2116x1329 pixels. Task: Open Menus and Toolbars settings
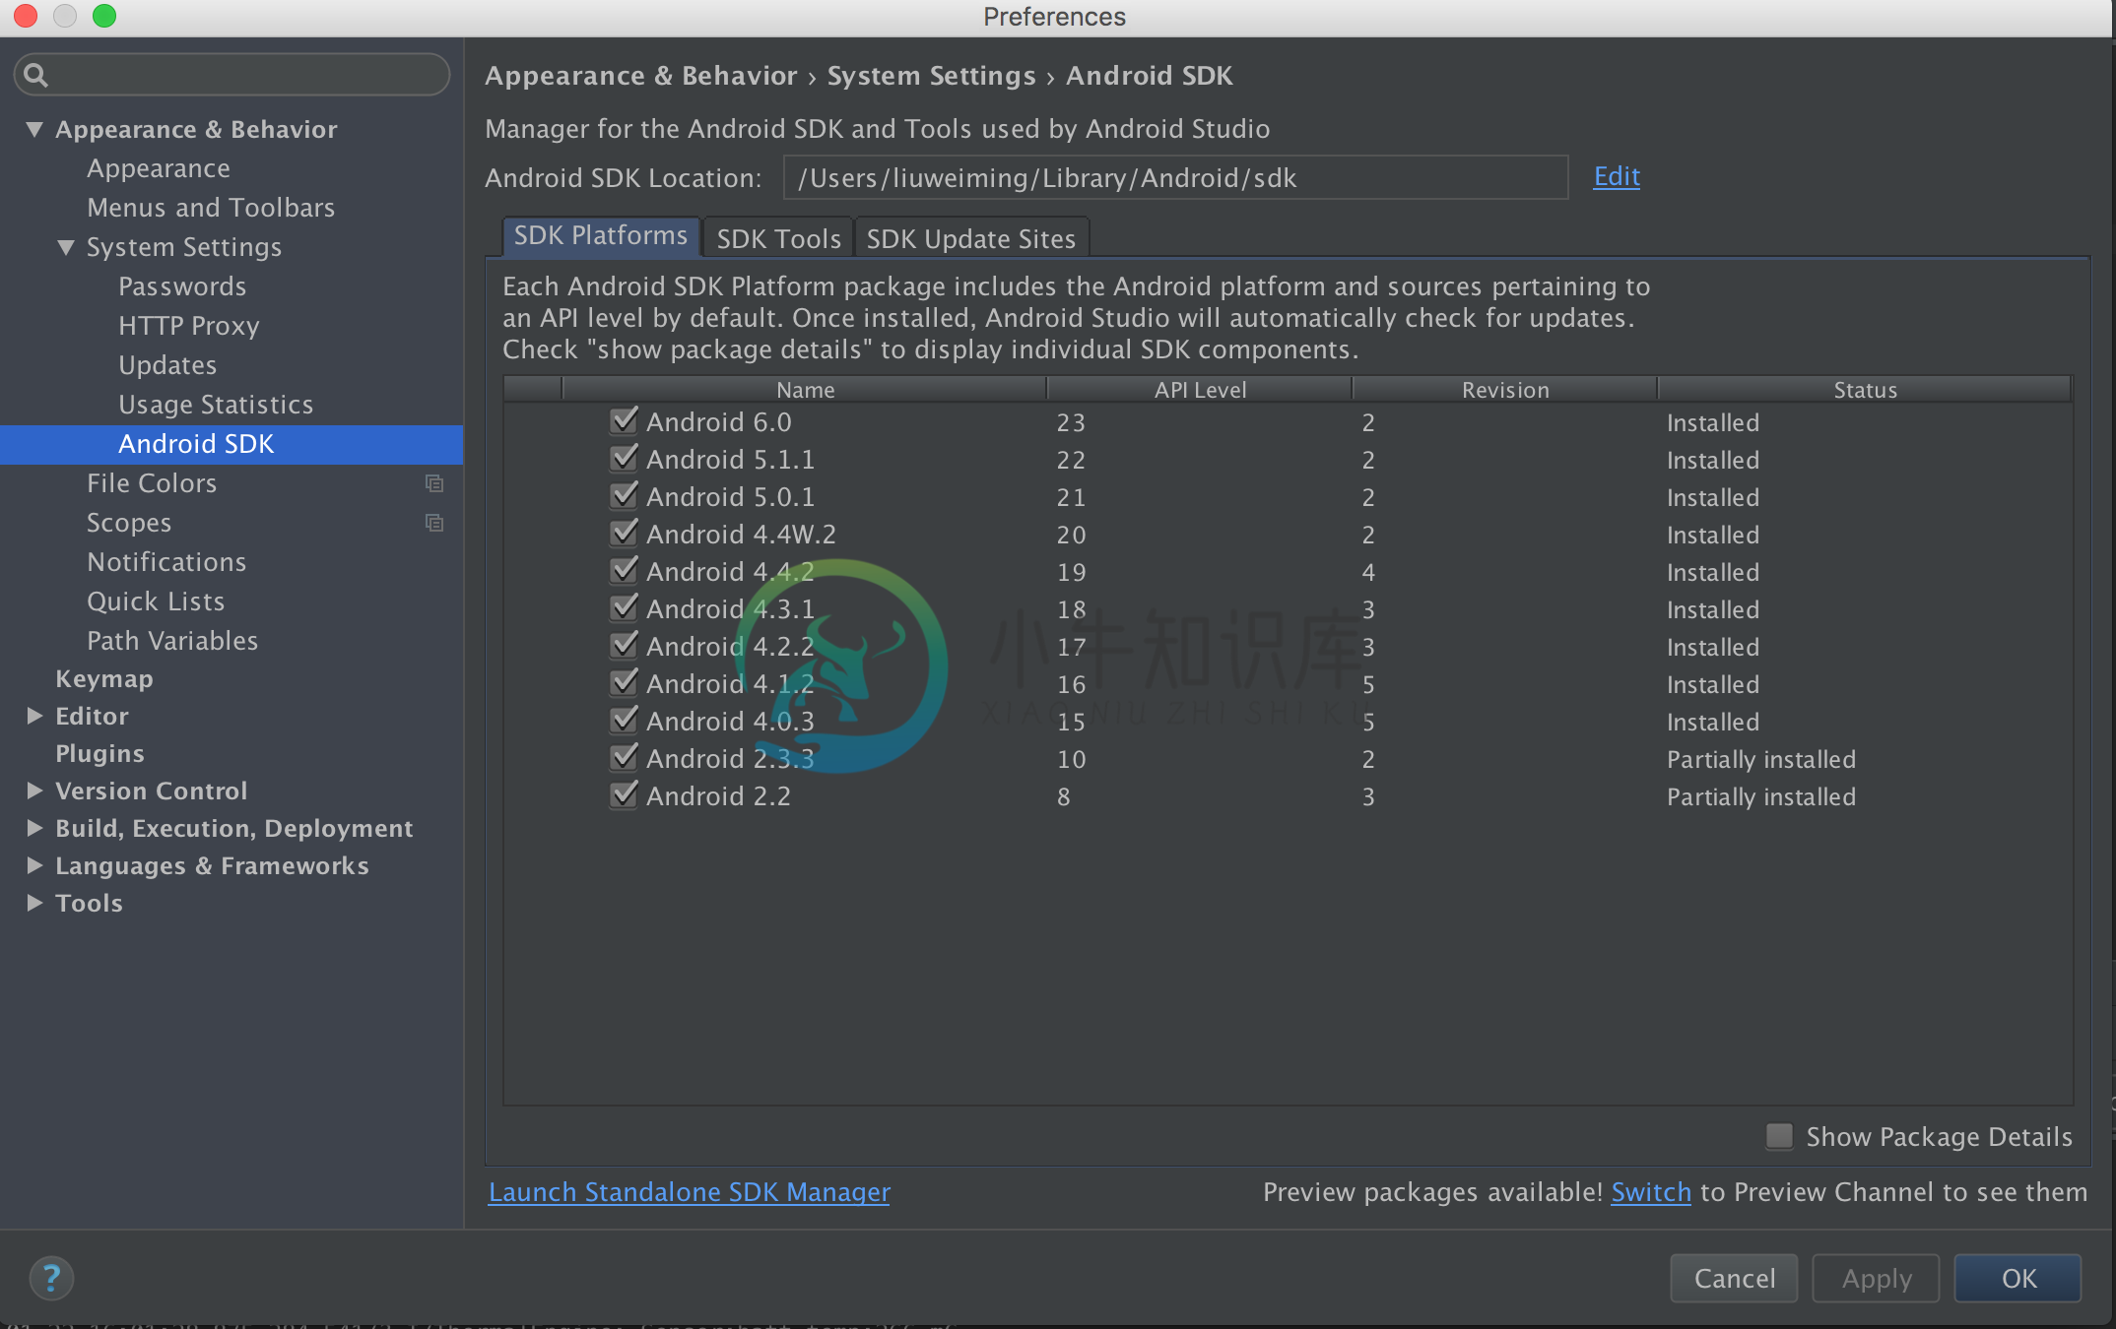pos(211,208)
